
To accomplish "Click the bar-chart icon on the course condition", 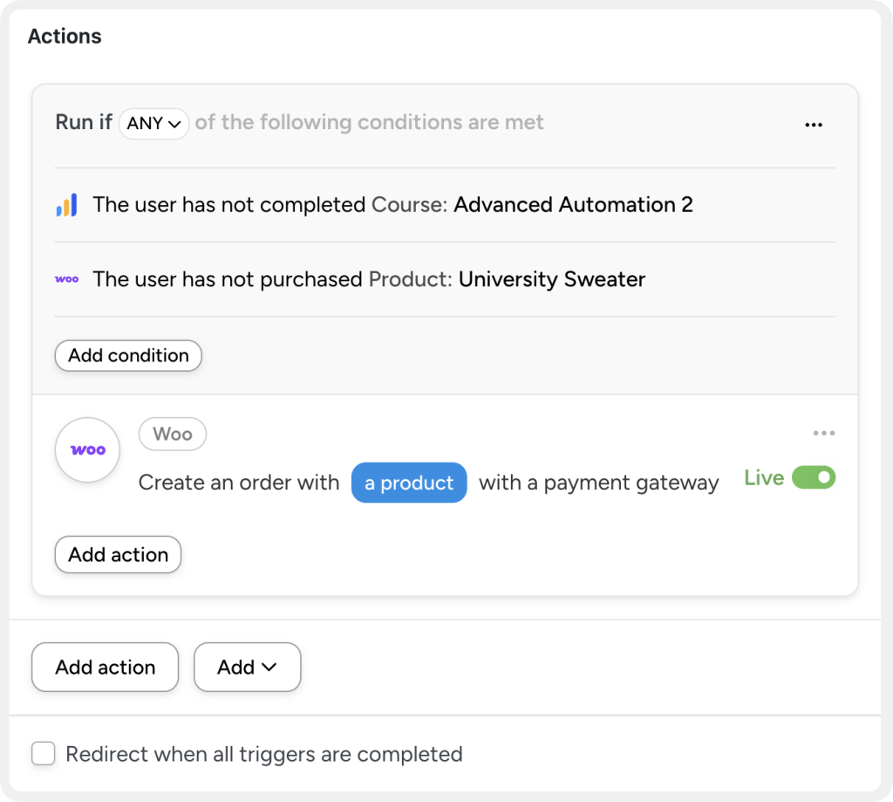I will coord(67,204).
